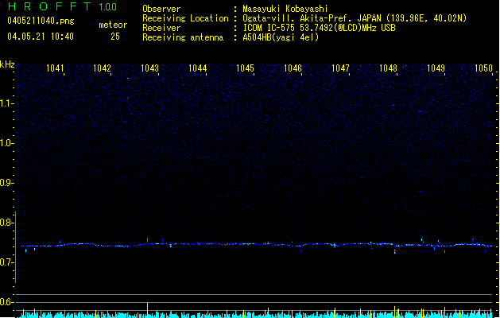The image size is (500, 318).
Task: Click the kHz axis unit label
Action: 7,64
